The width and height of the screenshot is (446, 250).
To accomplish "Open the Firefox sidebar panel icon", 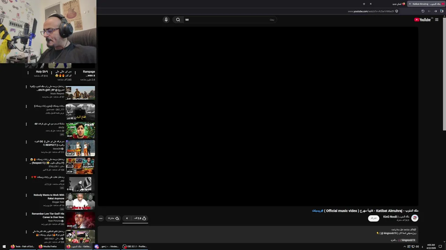I will (x=442, y=11).
